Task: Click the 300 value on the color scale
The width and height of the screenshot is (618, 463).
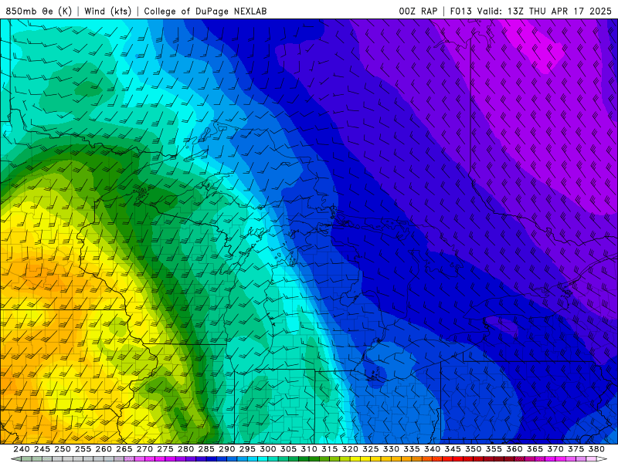Action: 267,449
